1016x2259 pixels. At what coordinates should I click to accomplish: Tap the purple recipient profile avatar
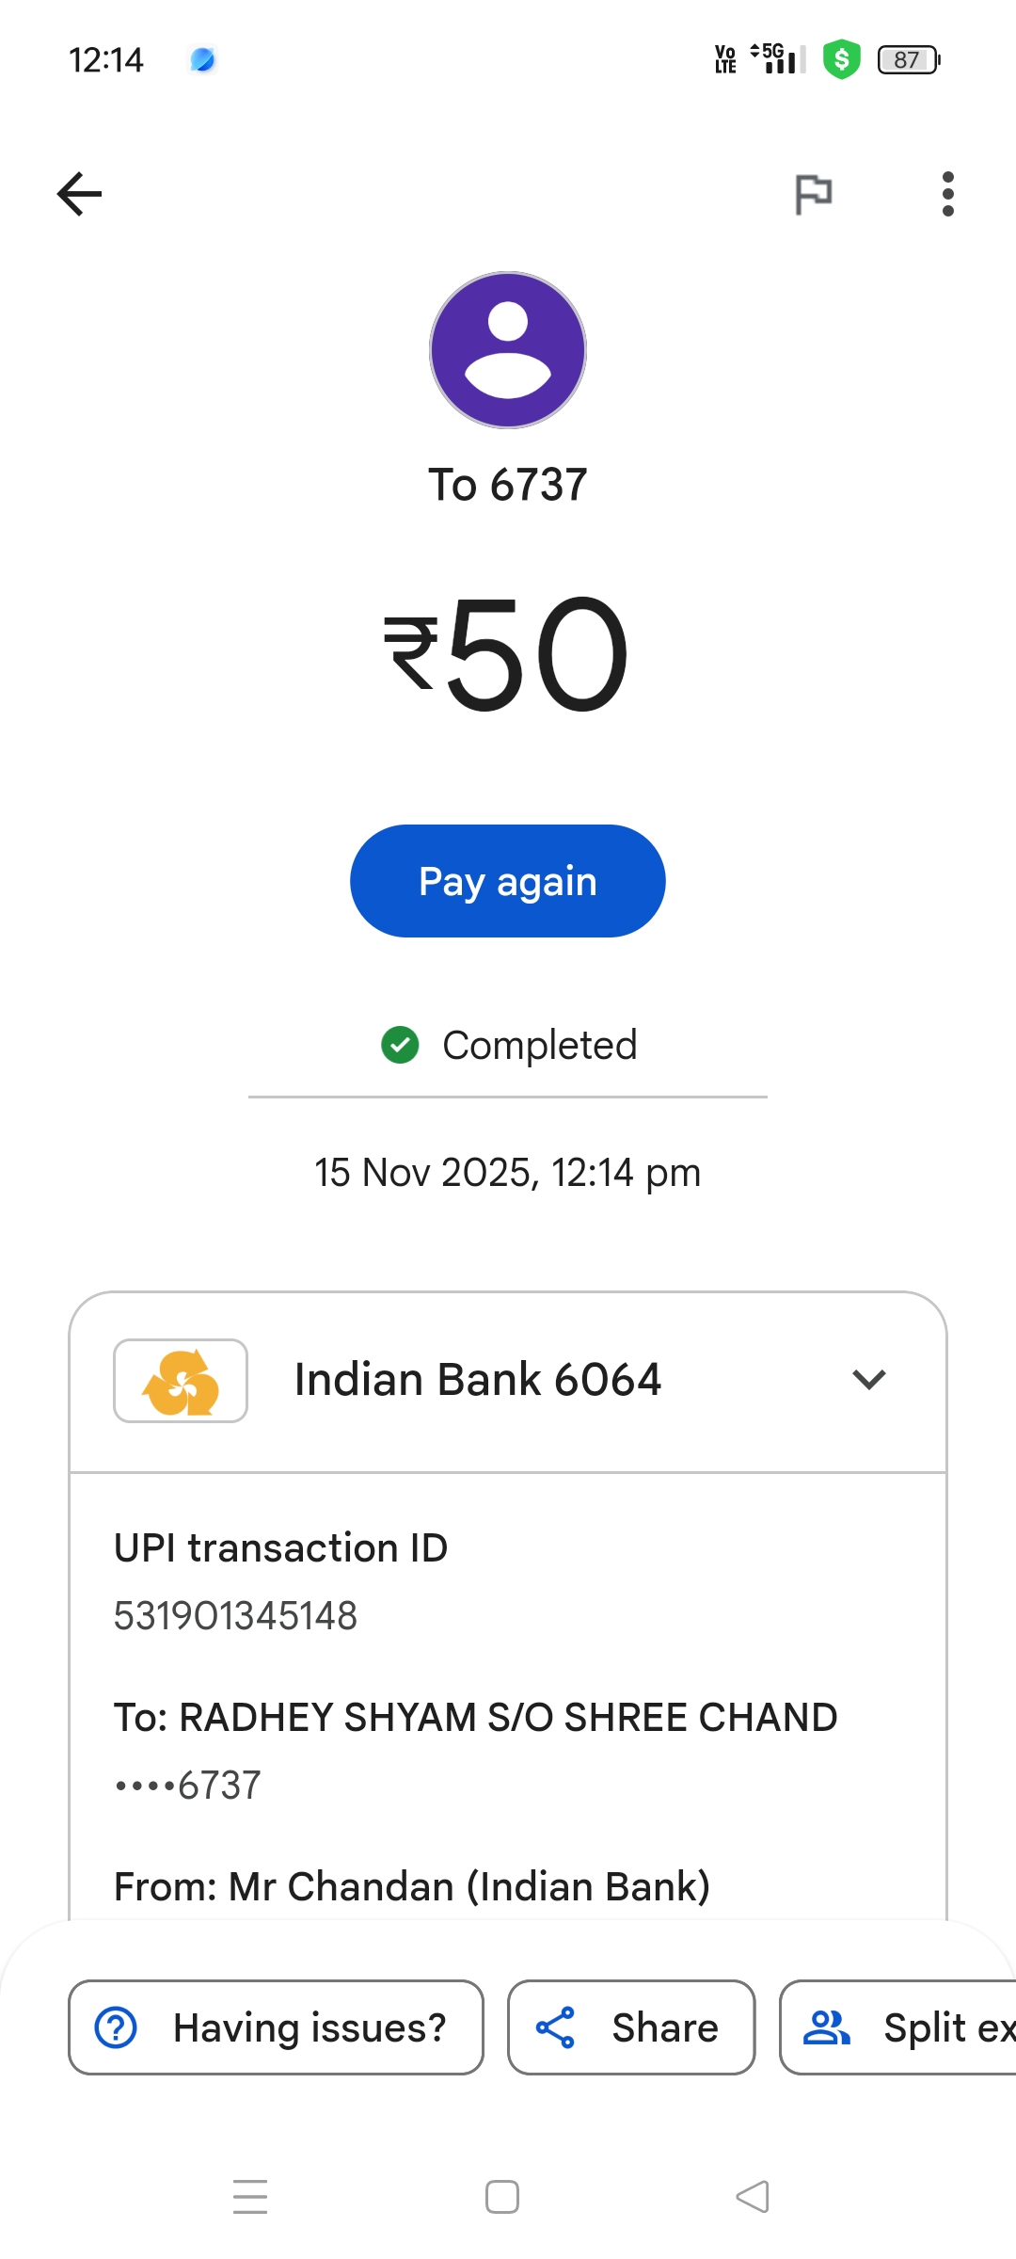tap(508, 350)
